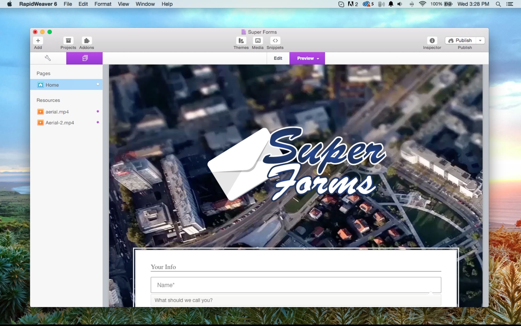Image resolution: width=521 pixels, height=326 pixels.
Task: Click the Wi-Fi status icon
Action: pos(422,4)
